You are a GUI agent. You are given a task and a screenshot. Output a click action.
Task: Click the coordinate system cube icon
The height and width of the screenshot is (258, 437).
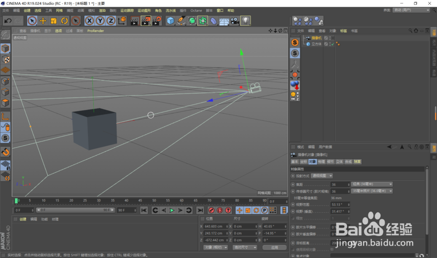click(x=122, y=21)
